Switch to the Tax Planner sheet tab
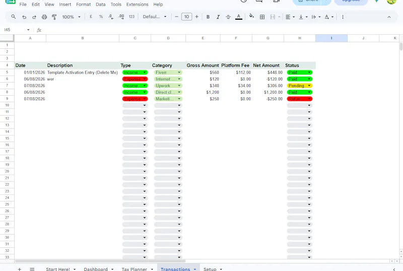Image resolution: width=403 pixels, height=271 pixels. coord(135,268)
